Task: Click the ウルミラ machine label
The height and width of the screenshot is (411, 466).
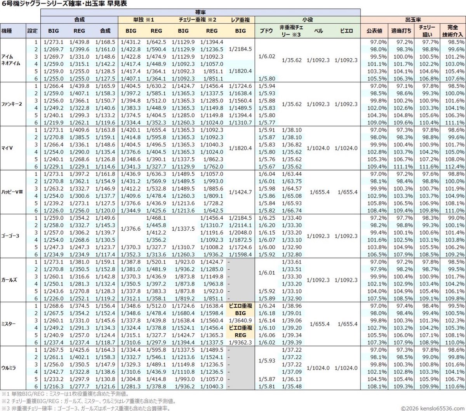Action: pyautogui.click(x=9, y=368)
